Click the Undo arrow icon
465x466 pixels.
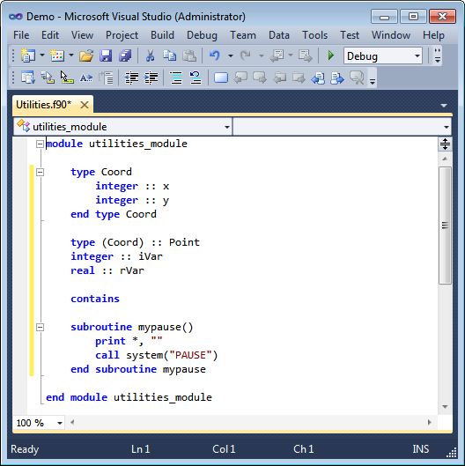(215, 55)
